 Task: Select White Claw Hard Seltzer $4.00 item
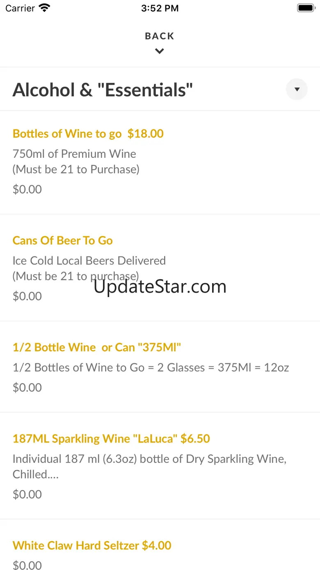[x=92, y=545]
